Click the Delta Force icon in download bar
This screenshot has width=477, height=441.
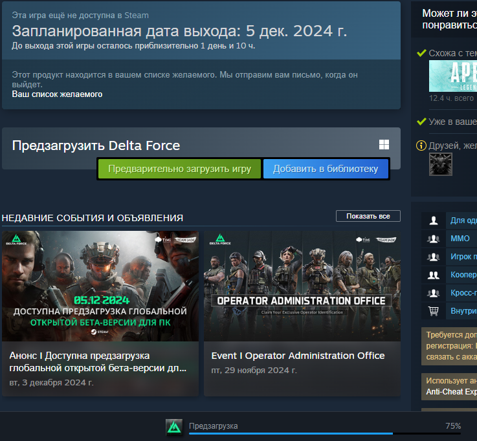174,427
